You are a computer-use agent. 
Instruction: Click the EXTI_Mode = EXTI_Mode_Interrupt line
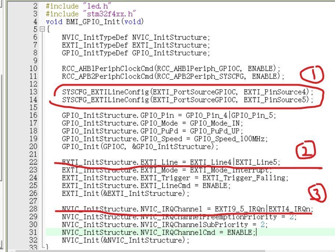tap(167, 170)
